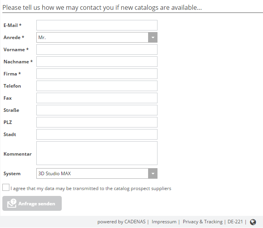Screen dimensions: 263x228
Task: Click the Anfrage senden envelope icon
Action: click(x=12, y=204)
